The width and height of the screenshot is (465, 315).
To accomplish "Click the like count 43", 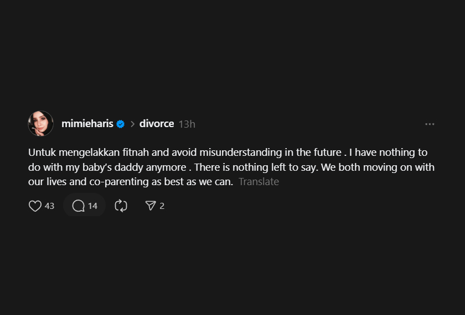I will coord(49,206).
